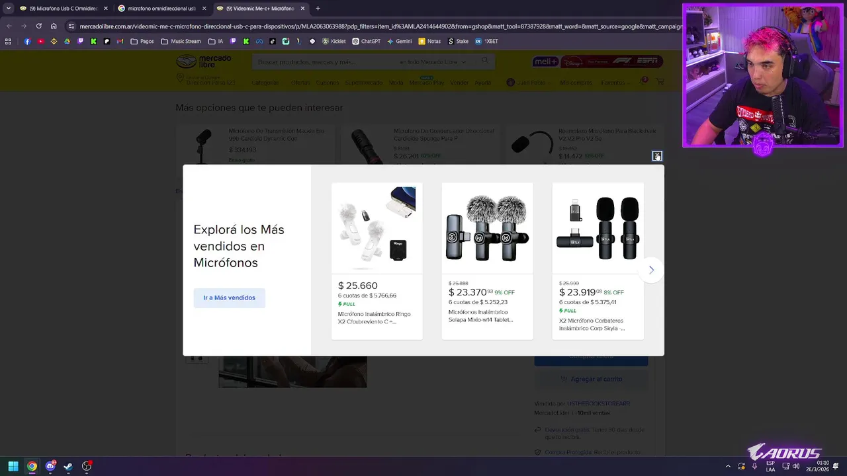
Task: Open the Notas bookmark
Action: coord(429,41)
